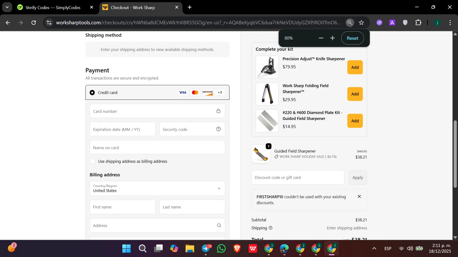Open the volume control in tray
The height and width of the screenshot is (257, 458).
[410, 248]
